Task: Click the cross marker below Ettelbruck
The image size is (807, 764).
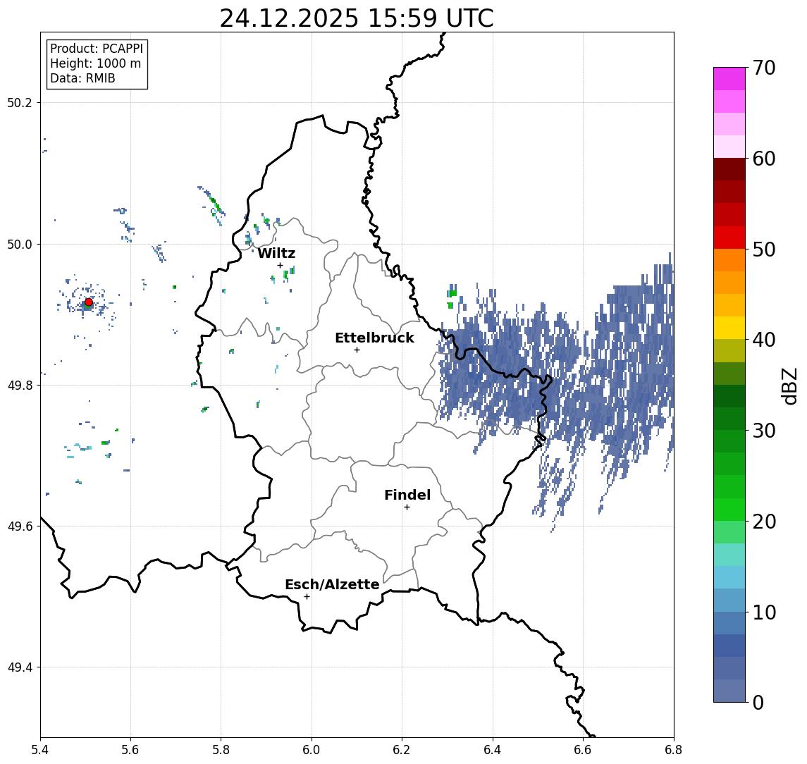Action: coord(357,350)
